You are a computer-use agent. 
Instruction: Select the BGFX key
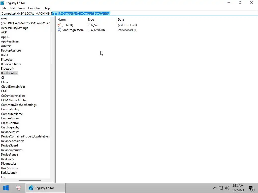pyautogui.click(x=5, y=55)
